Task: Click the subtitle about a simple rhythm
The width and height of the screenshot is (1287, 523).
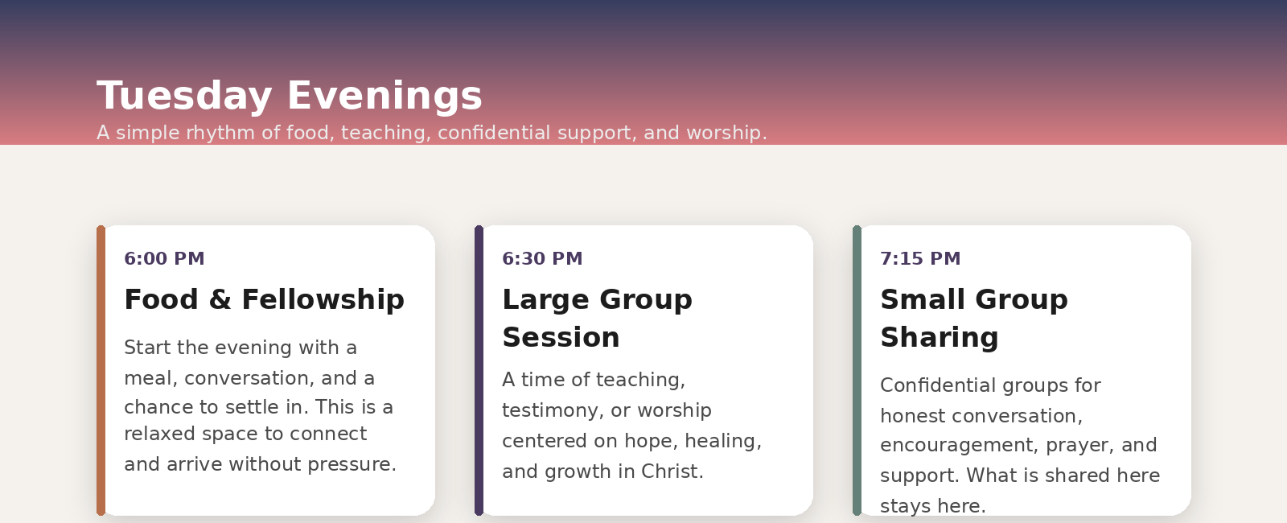Action: pos(431,133)
